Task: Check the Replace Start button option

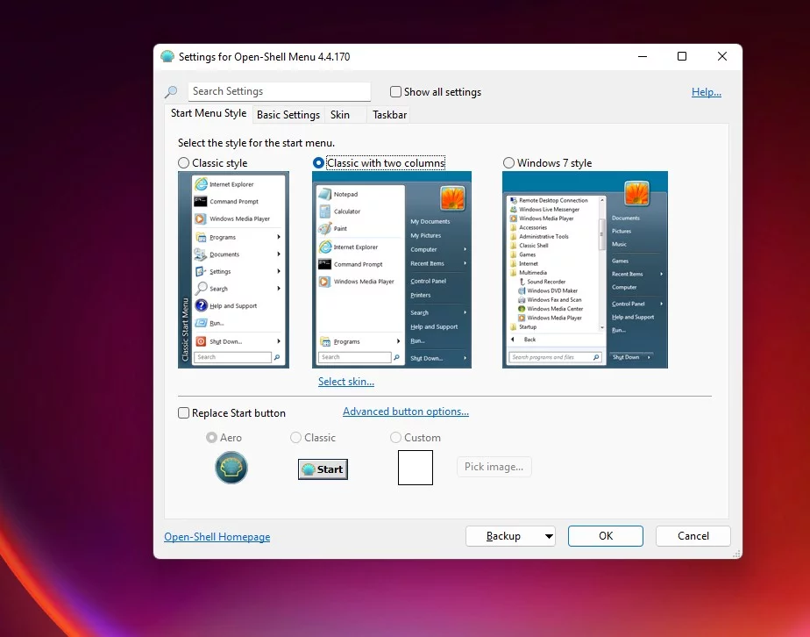Action: click(183, 412)
